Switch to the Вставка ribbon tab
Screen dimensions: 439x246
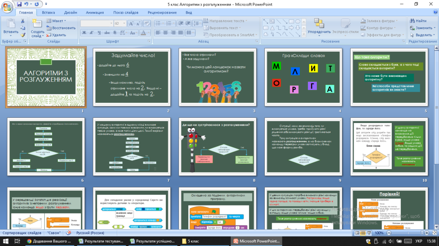49,13
